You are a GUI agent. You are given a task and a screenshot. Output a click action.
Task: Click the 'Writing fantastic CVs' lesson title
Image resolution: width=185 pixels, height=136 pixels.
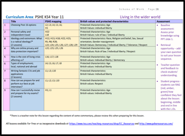[26, 74]
